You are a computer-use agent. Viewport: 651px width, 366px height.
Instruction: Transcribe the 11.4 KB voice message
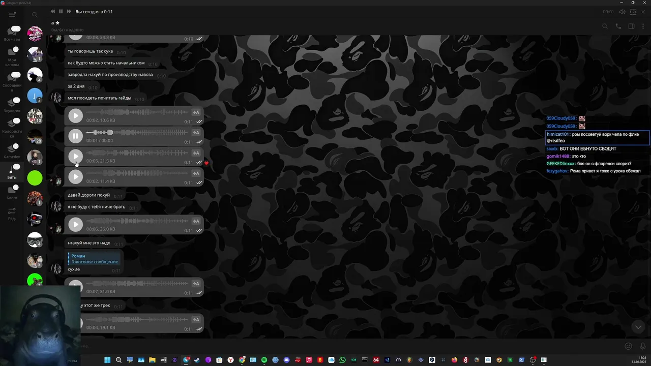[x=196, y=173]
